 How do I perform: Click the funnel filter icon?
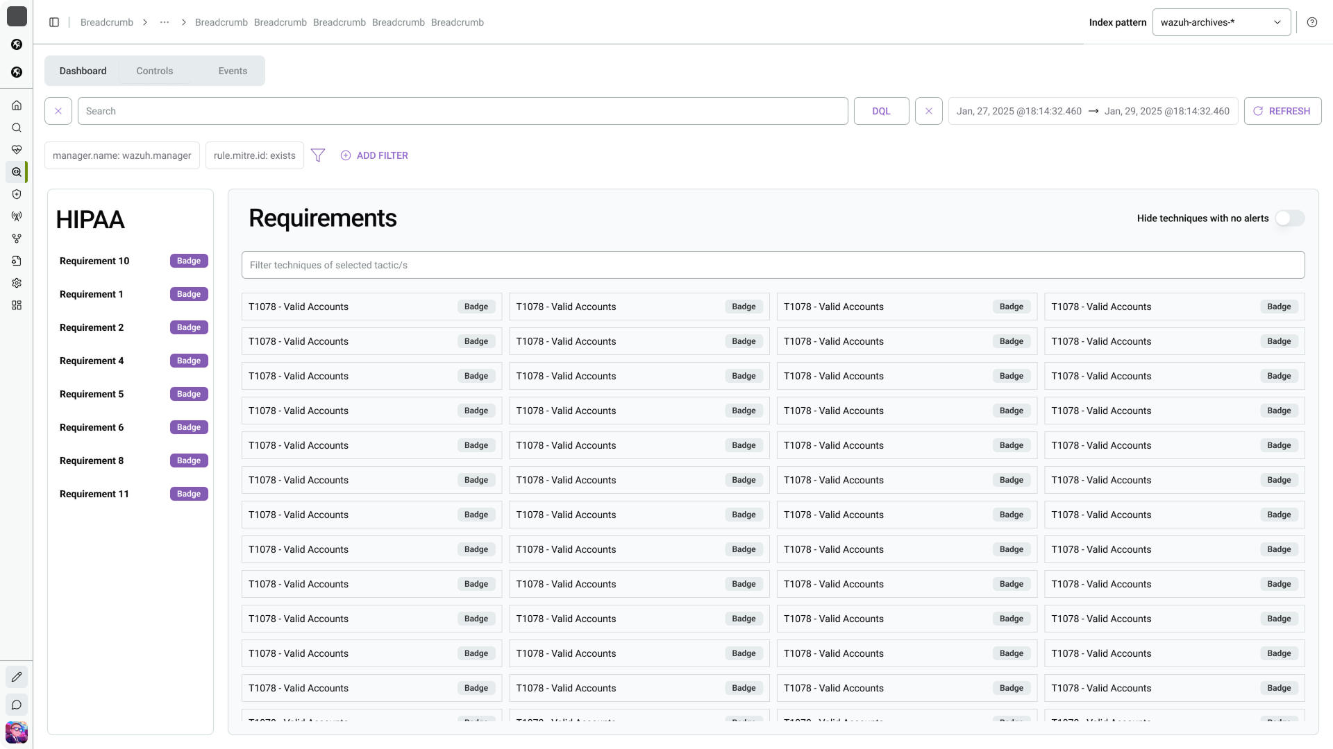318,155
